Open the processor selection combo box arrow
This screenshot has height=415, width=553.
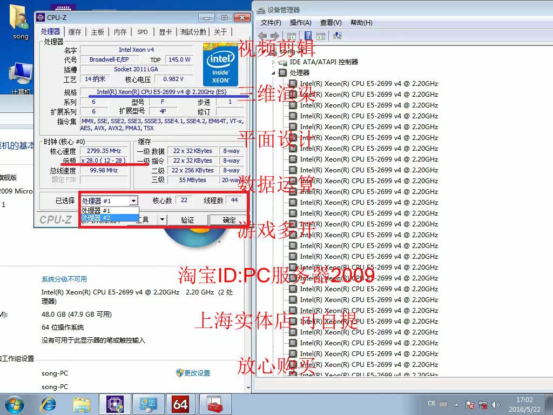coord(133,201)
